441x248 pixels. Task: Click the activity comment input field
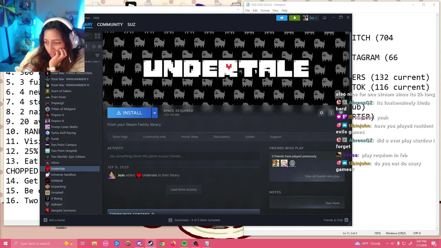click(x=183, y=156)
